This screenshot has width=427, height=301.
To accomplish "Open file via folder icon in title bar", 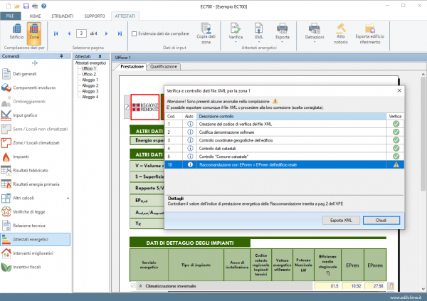I will (17, 6).
